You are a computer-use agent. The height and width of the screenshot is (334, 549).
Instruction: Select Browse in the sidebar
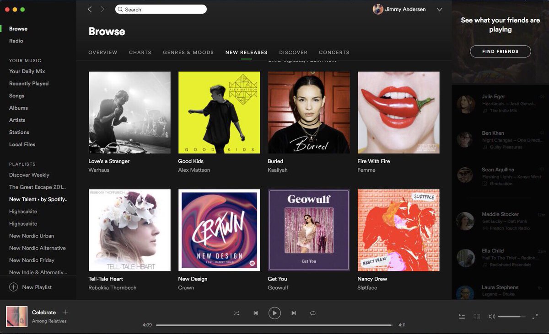18,28
